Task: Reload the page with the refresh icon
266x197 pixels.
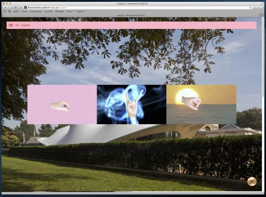Action: pyautogui.click(x=250, y=7)
